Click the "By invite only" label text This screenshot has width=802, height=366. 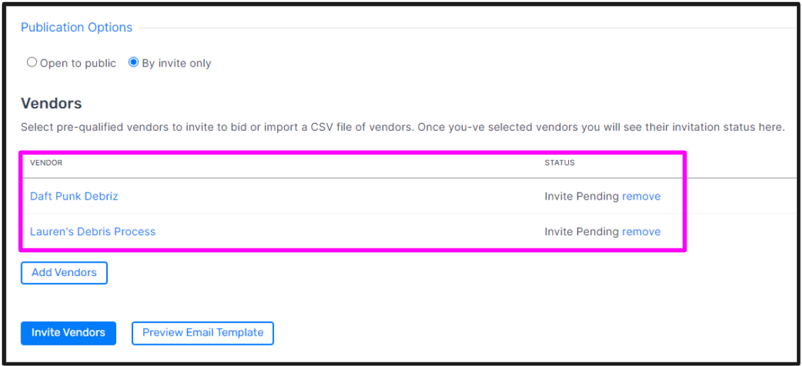coord(176,64)
